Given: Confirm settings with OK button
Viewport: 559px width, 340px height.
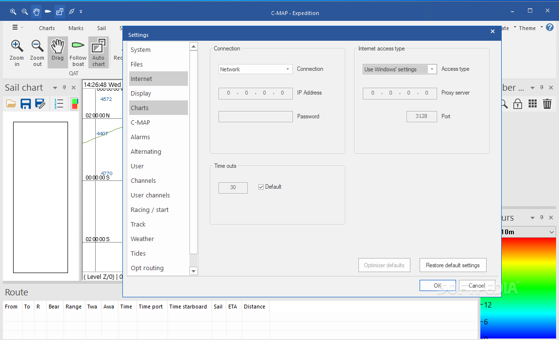Looking at the screenshot, I should coord(438,286).
